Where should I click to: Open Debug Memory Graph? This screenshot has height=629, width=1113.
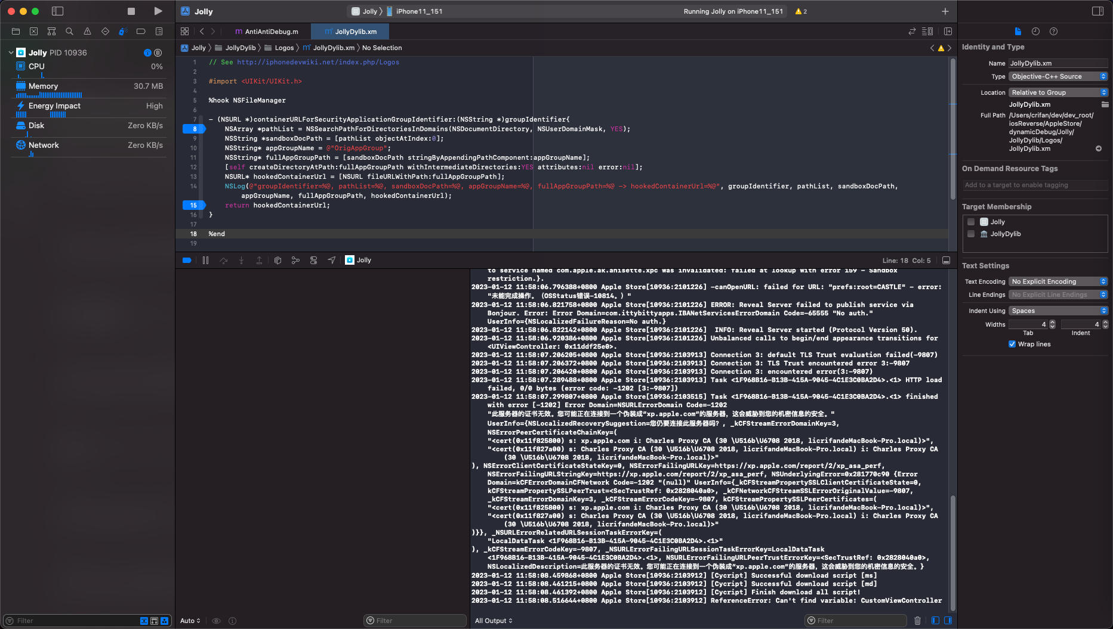[295, 261]
